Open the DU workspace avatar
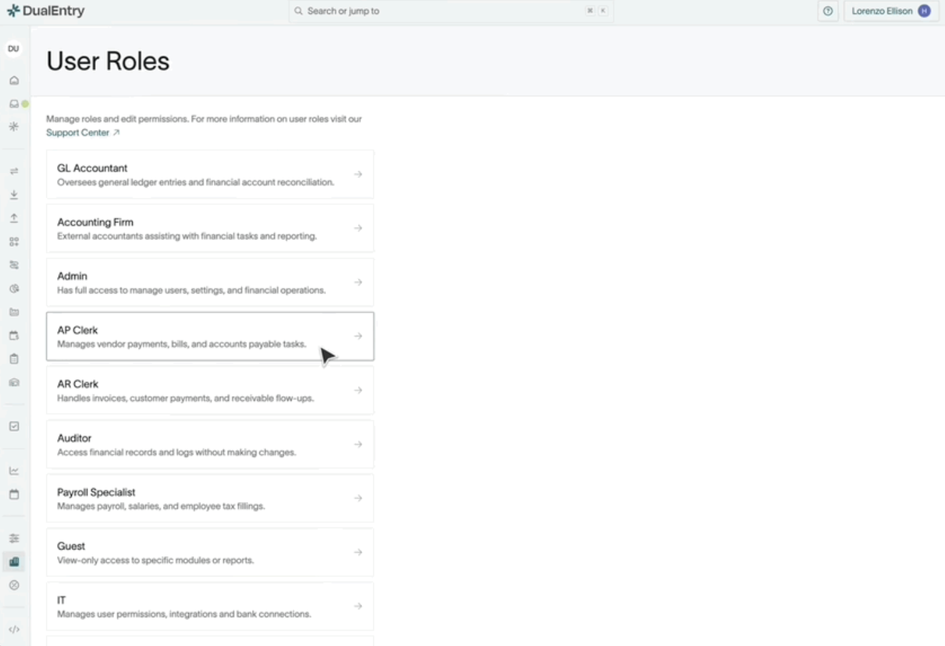The height and width of the screenshot is (646, 945). (x=13, y=49)
